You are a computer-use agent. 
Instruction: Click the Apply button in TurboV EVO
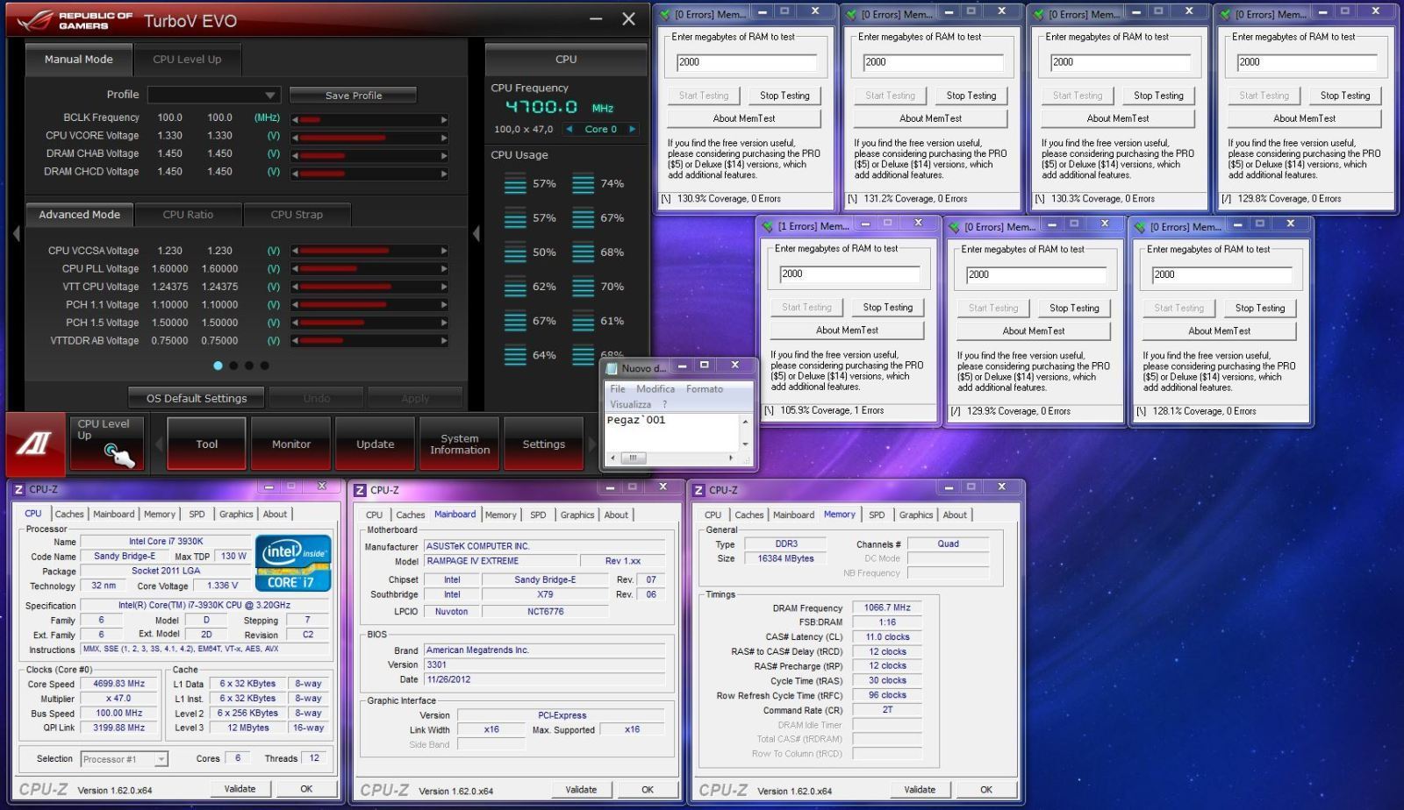pos(415,398)
